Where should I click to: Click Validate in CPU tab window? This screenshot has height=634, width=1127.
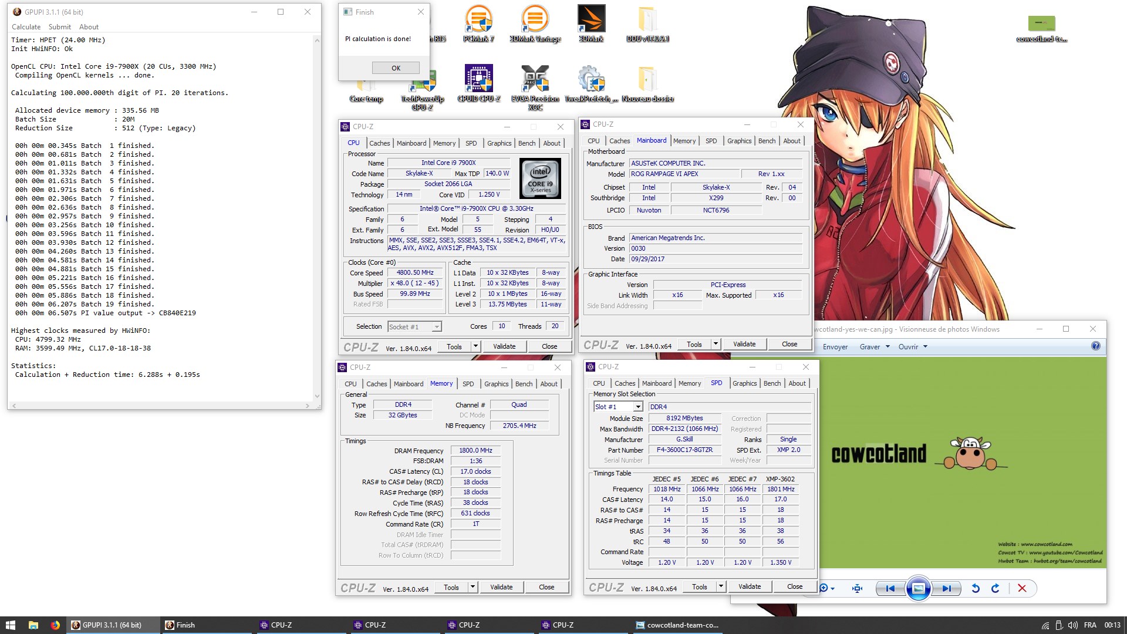pos(504,346)
